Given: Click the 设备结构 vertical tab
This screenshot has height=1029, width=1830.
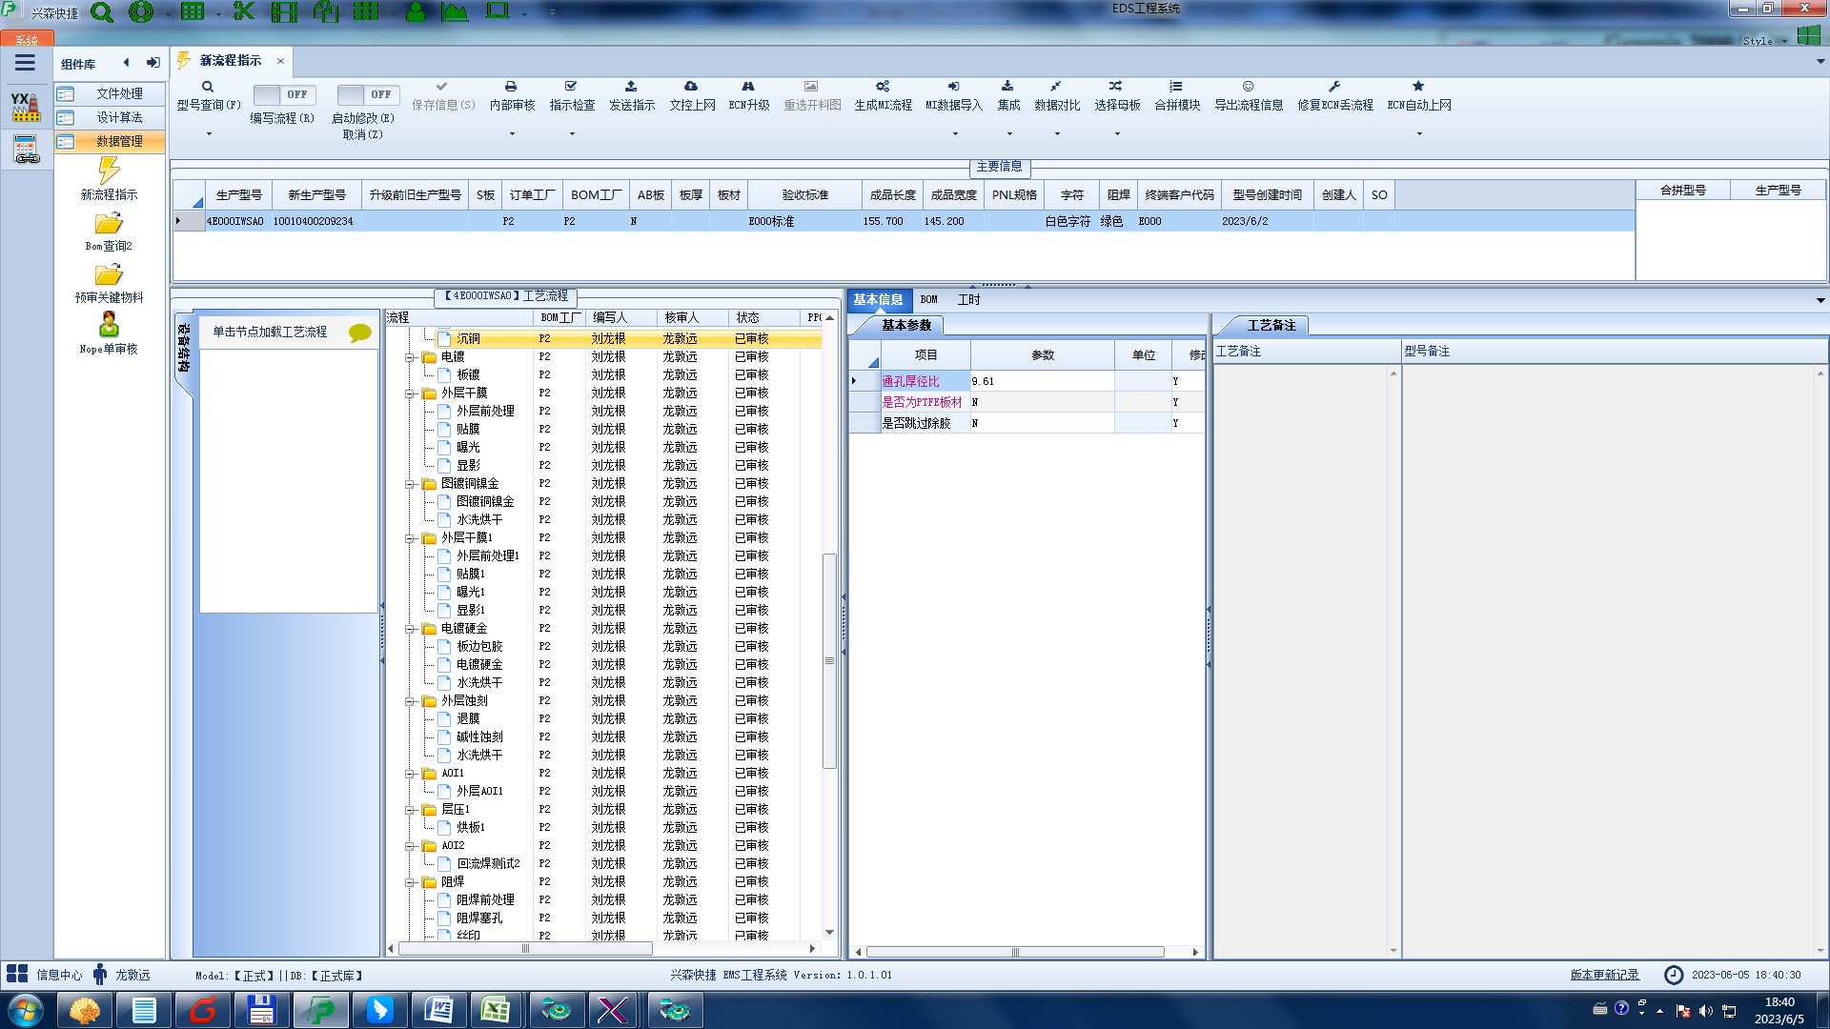Looking at the screenshot, I should tap(184, 349).
